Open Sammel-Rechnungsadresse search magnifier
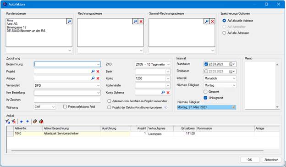 (x=207, y=22)
